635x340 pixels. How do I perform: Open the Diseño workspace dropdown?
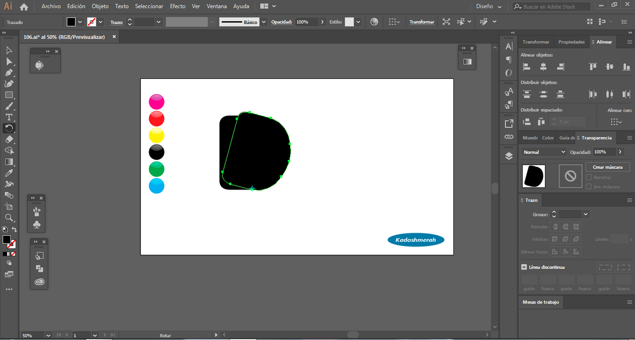pyautogui.click(x=489, y=6)
